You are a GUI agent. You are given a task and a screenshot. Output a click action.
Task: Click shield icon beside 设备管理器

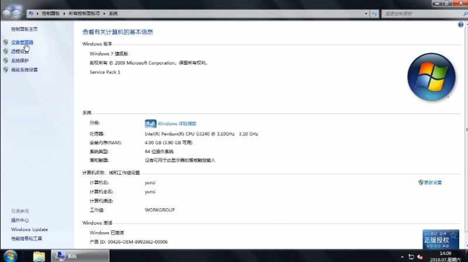click(6, 42)
